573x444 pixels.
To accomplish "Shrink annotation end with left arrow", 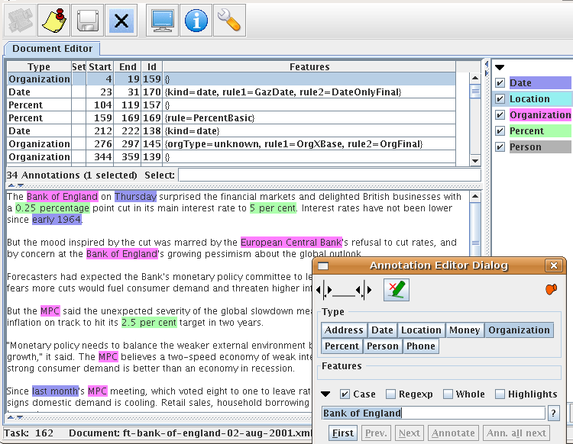I will point(359,290).
